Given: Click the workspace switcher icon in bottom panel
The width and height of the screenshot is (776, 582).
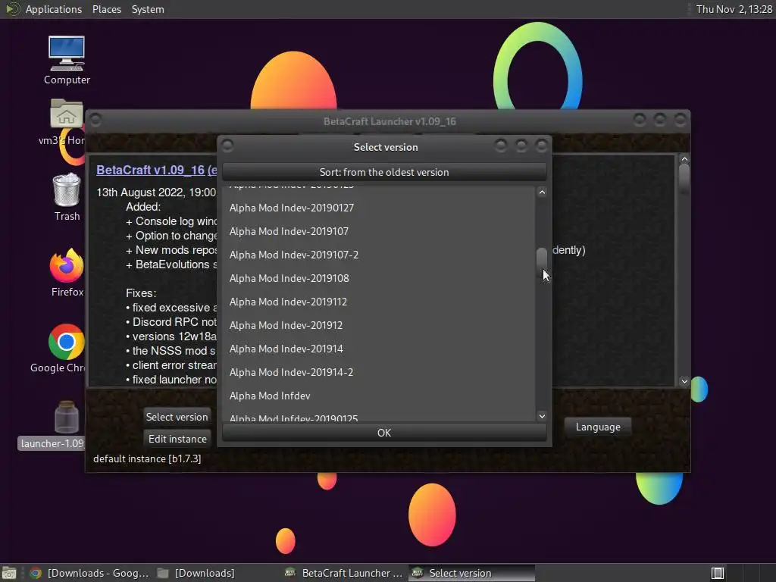Looking at the screenshot, I should click(717, 573).
